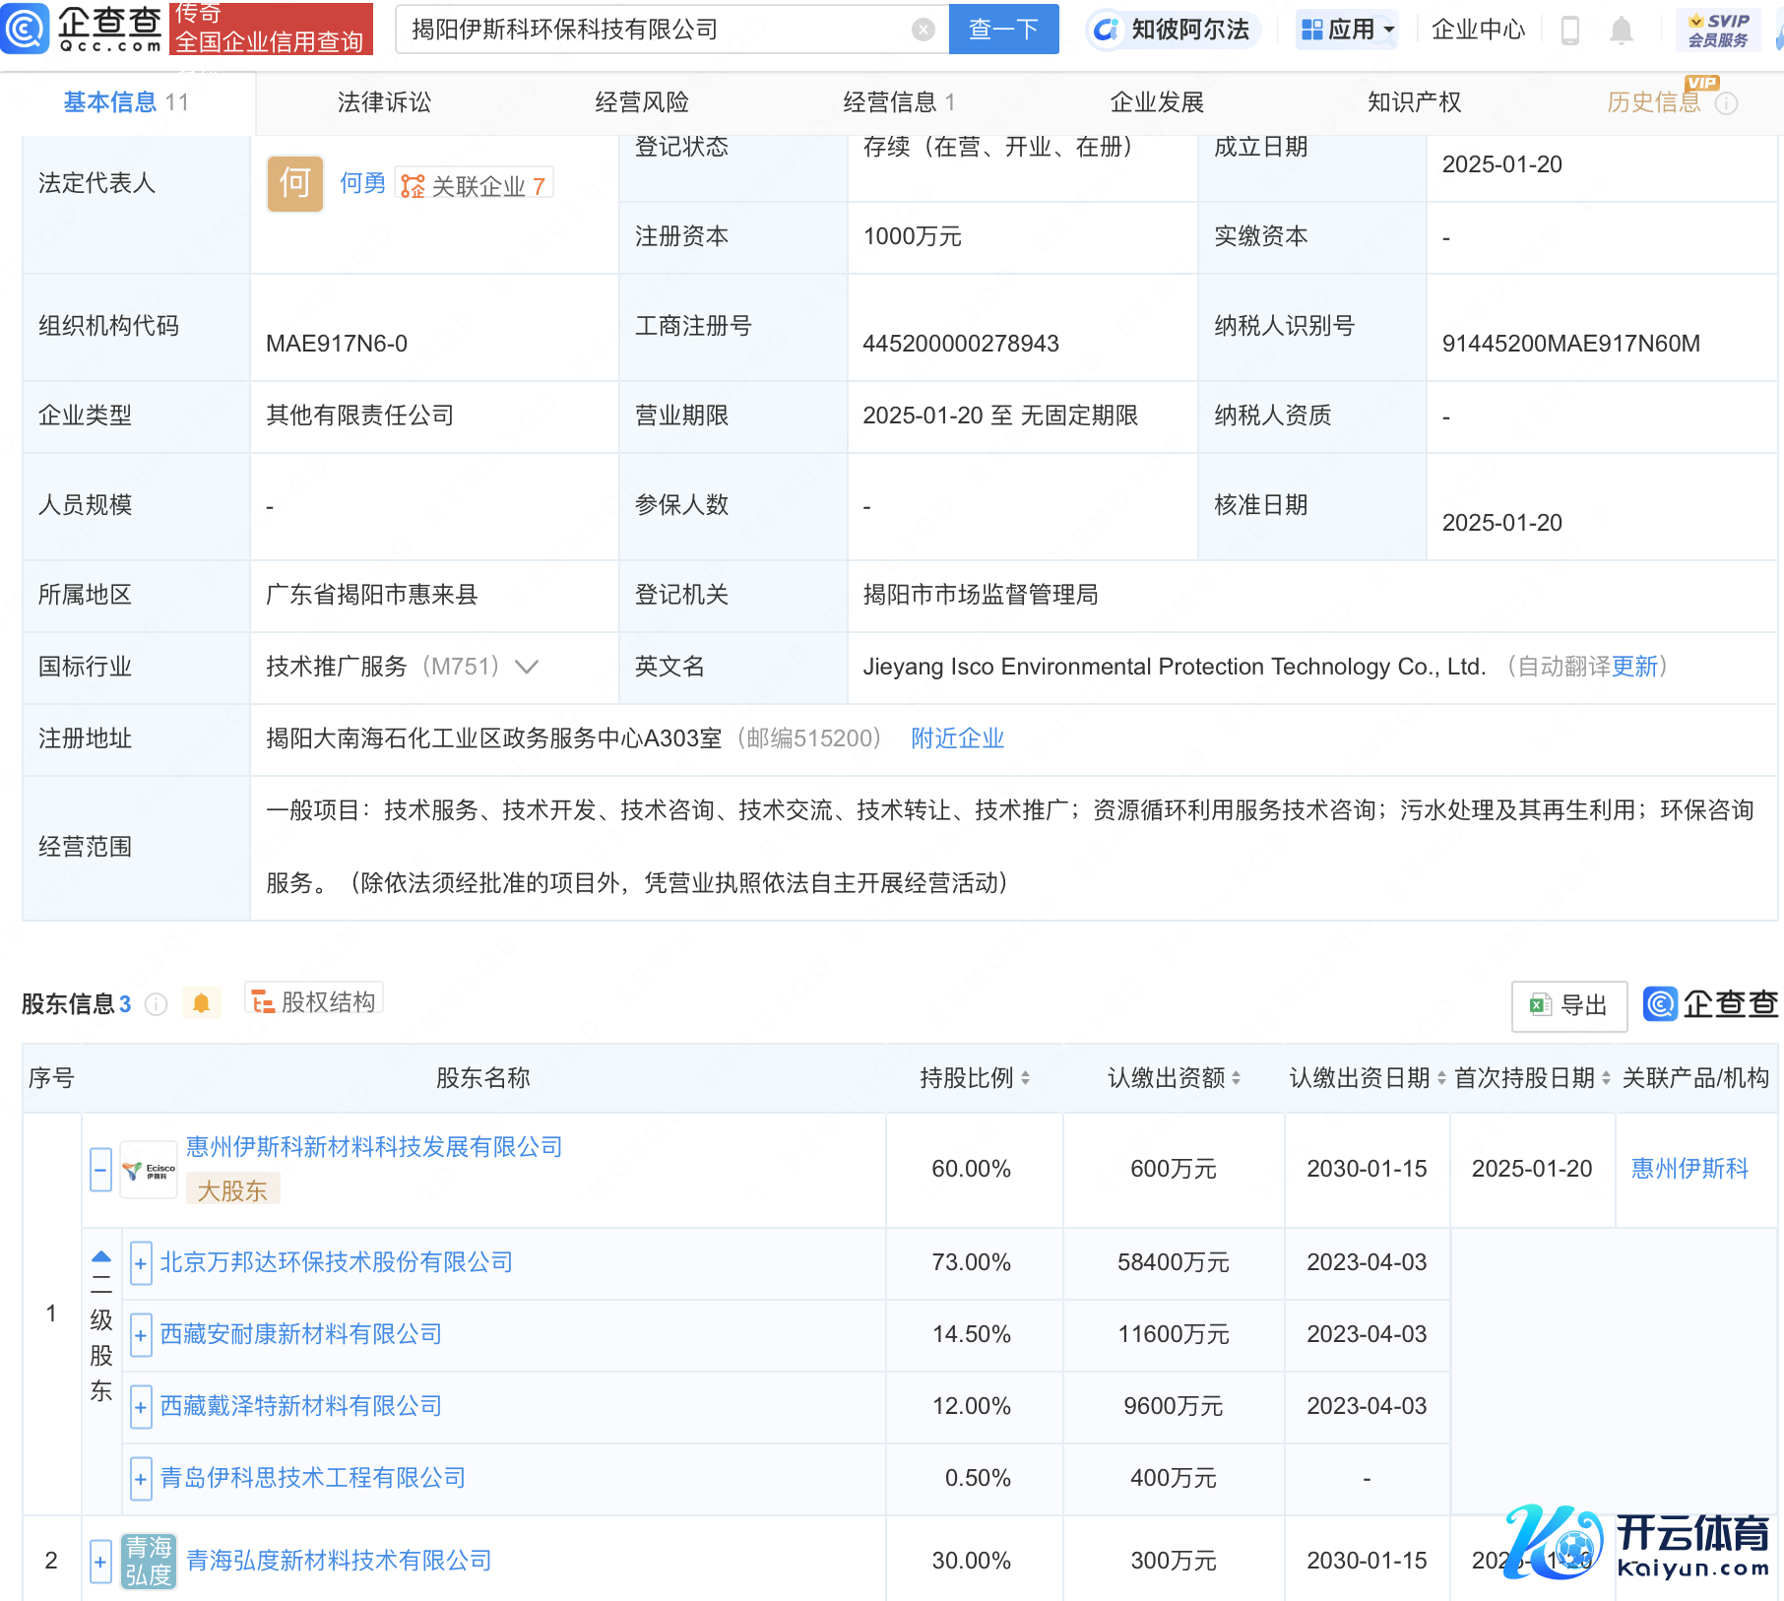The height and width of the screenshot is (1601, 1784).
Task: Switch to the 知识产权 tab
Action: [1414, 102]
